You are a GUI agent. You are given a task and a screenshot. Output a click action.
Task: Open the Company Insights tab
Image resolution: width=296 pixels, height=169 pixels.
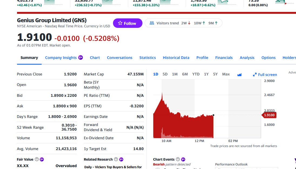[x=61, y=58]
